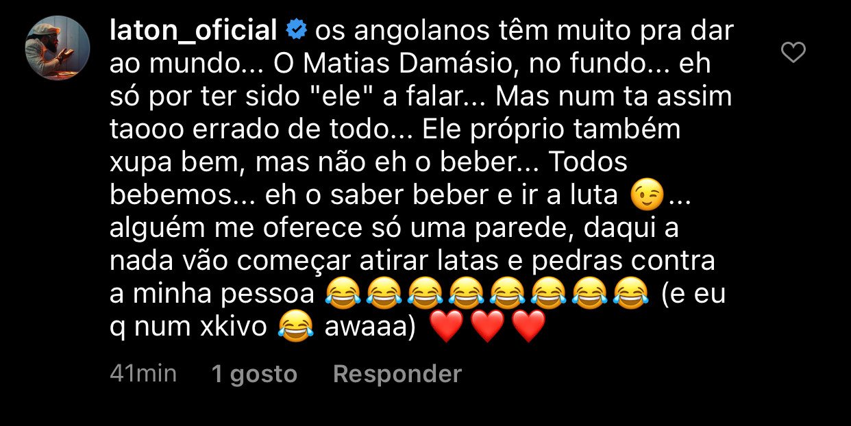
Task: Click the last laughing emoji before "(e eu"
Action: click(630, 295)
